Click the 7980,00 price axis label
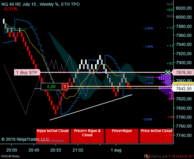 184,26
